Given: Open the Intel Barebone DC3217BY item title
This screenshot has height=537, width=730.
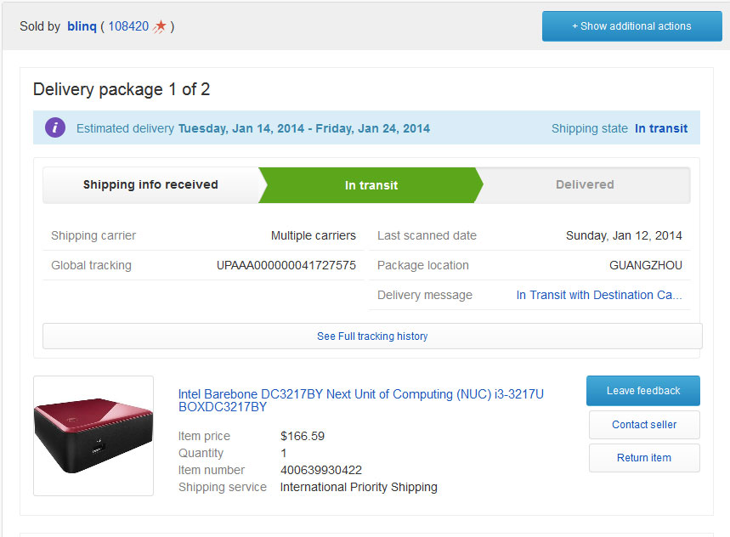Looking at the screenshot, I should [361, 400].
